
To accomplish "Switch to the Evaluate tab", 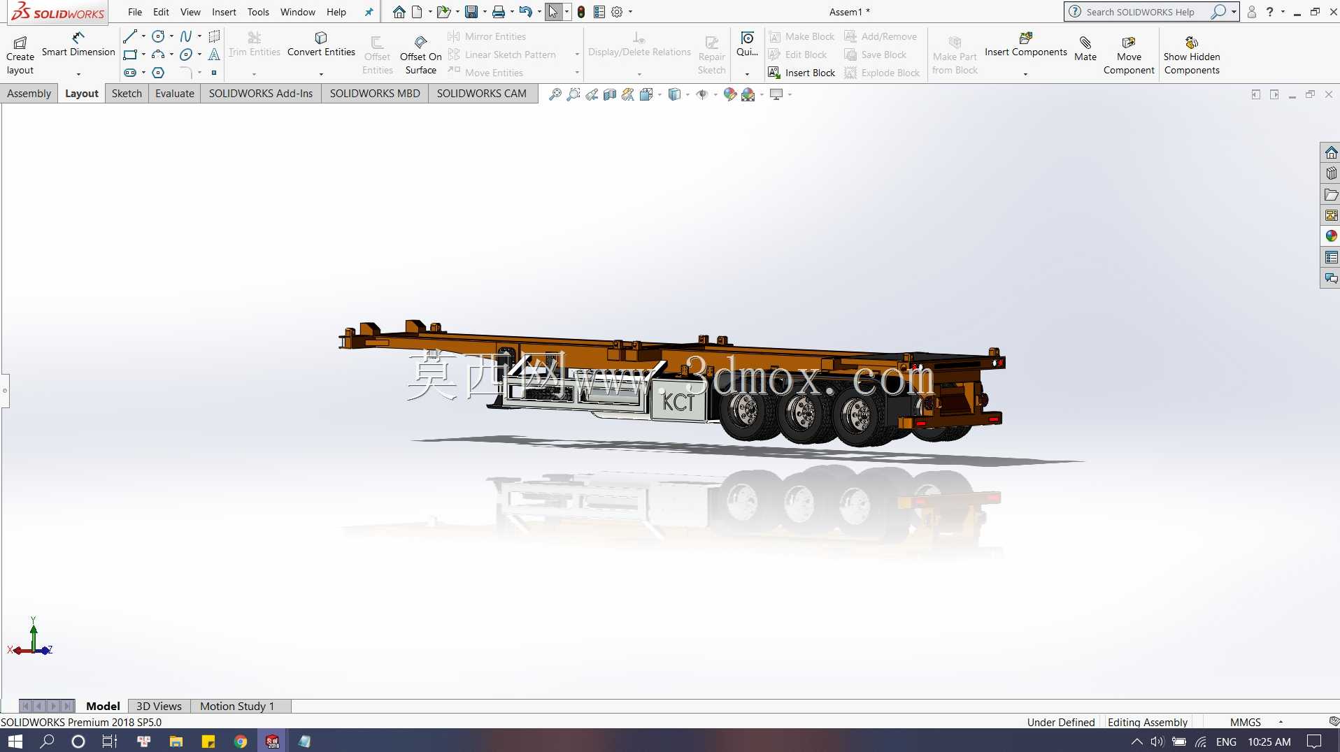I will [175, 94].
